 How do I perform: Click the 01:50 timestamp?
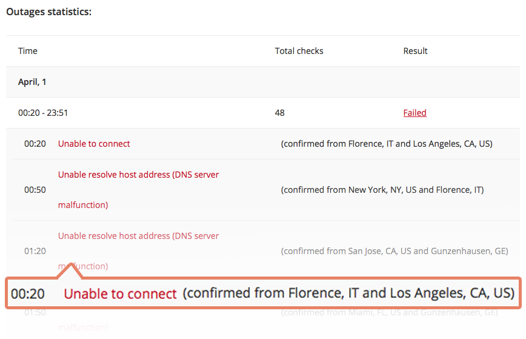(x=35, y=313)
